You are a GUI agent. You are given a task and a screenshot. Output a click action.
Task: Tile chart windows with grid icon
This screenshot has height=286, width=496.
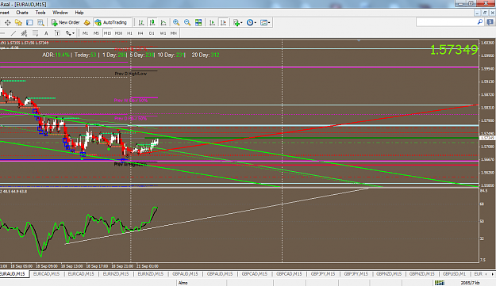[198, 22]
